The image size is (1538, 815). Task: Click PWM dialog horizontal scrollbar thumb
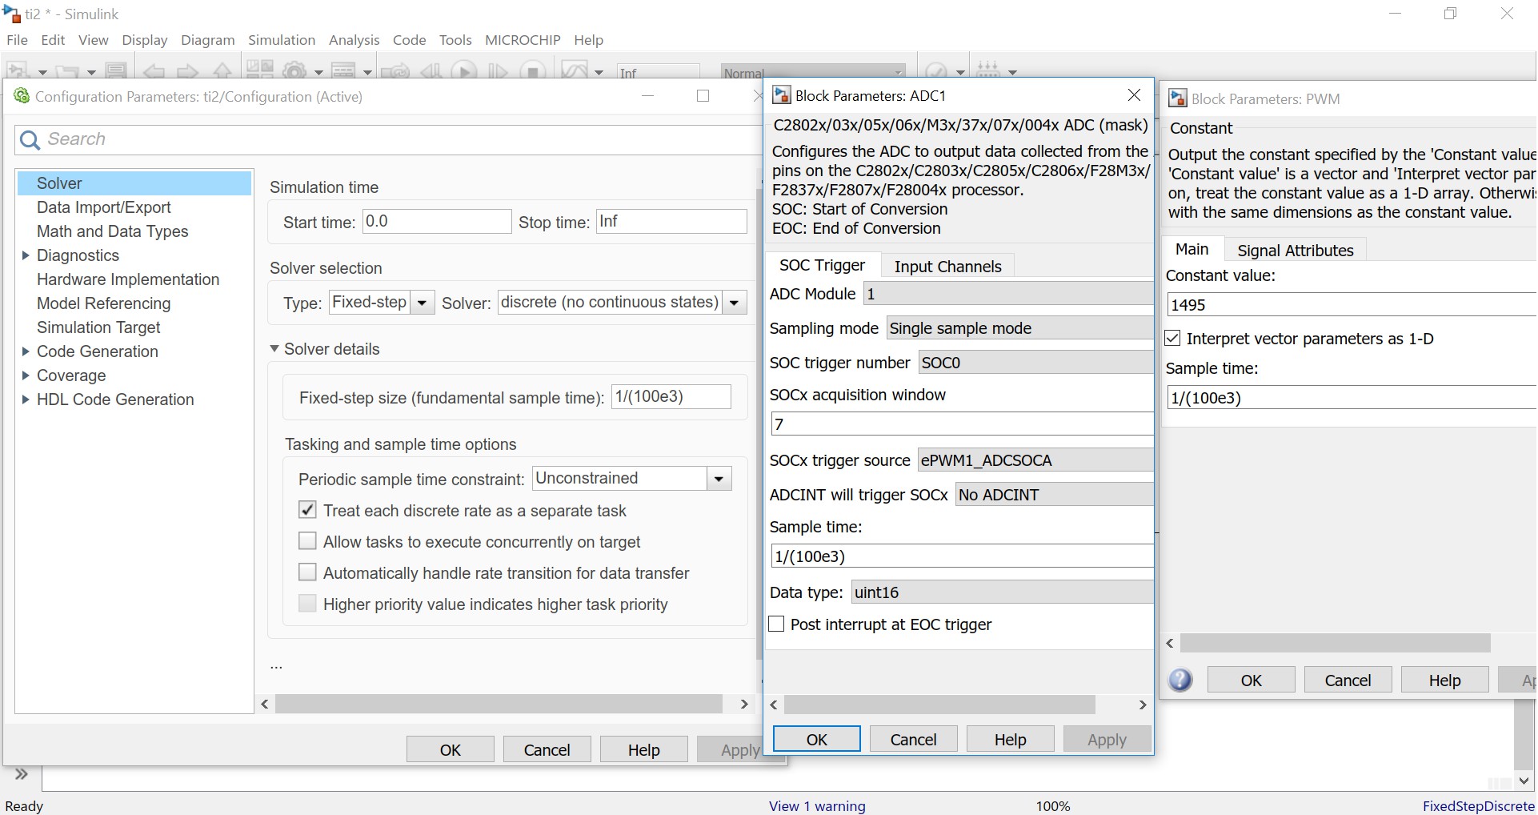1335,643
